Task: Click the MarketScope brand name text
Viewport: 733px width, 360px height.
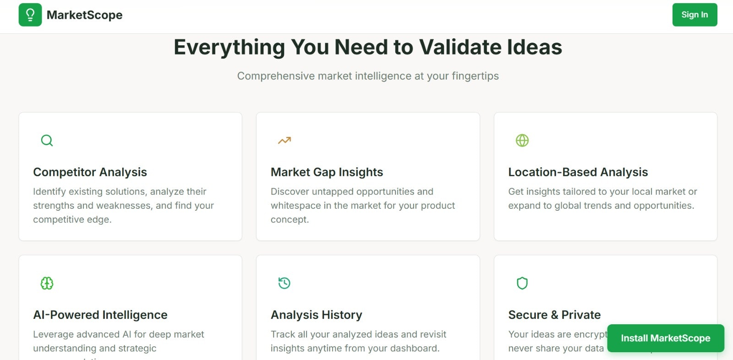Action: tap(85, 15)
